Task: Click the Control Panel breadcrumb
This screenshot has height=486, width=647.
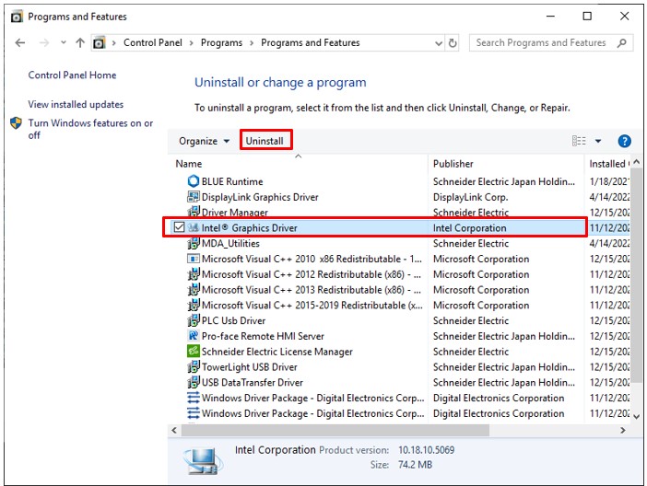Action: [x=153, y=43]
